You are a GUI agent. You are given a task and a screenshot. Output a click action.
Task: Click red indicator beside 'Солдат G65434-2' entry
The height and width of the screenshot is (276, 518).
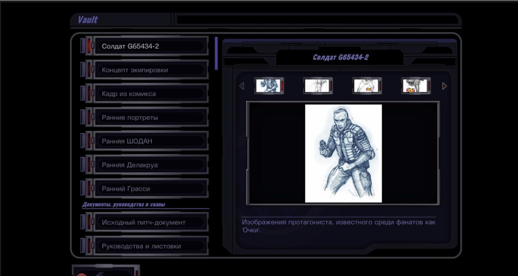89,46
